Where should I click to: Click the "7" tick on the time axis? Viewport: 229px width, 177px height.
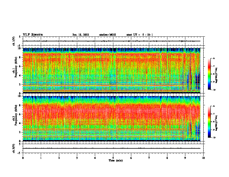point(149,158)
